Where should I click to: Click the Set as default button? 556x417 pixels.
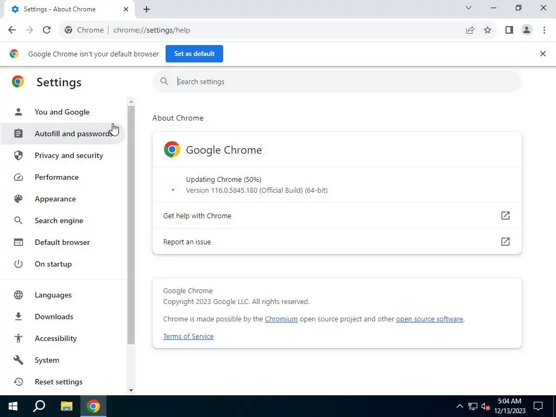tap(194, 54)
